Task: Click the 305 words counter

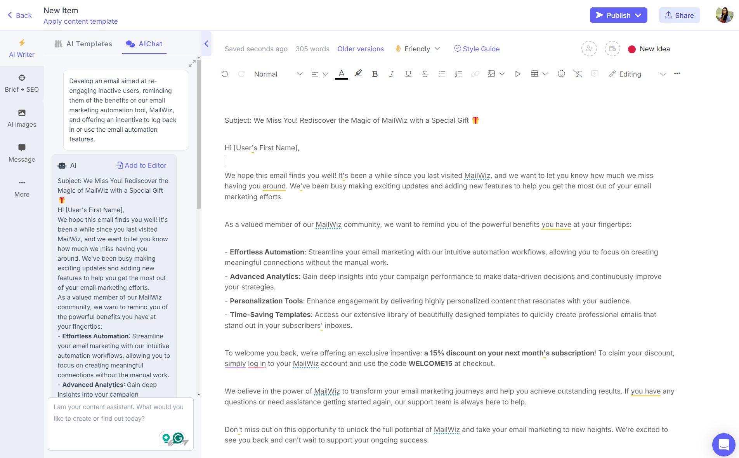Action: (x=312, y=49)
